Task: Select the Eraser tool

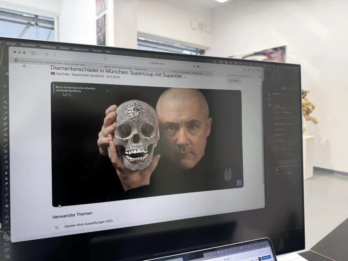Action: click(x=6, y=162)
